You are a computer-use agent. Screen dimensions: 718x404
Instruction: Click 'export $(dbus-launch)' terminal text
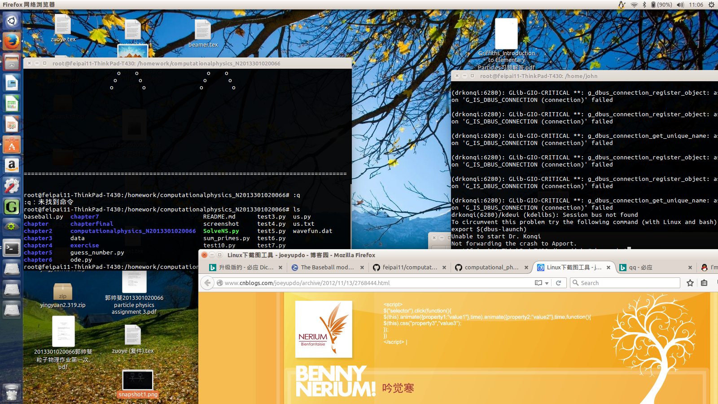point(489,229)
